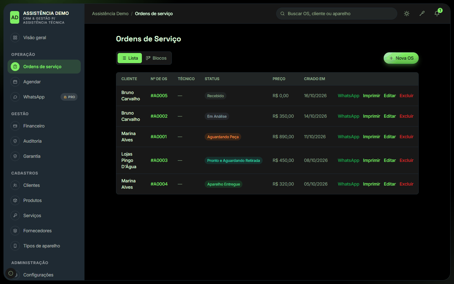
Task: Click the Assistência Demo breadcrumb
Action: (x=110, y=14)
